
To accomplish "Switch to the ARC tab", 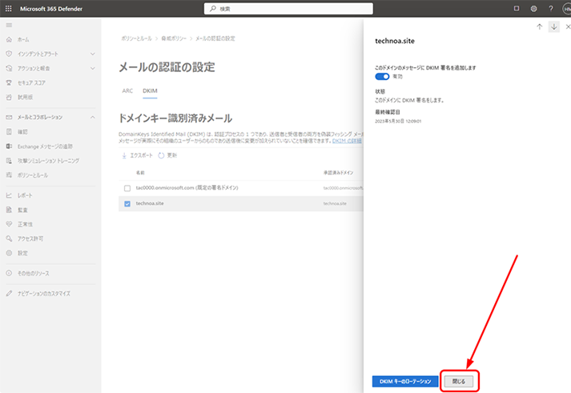I will [x=127, y=91].
